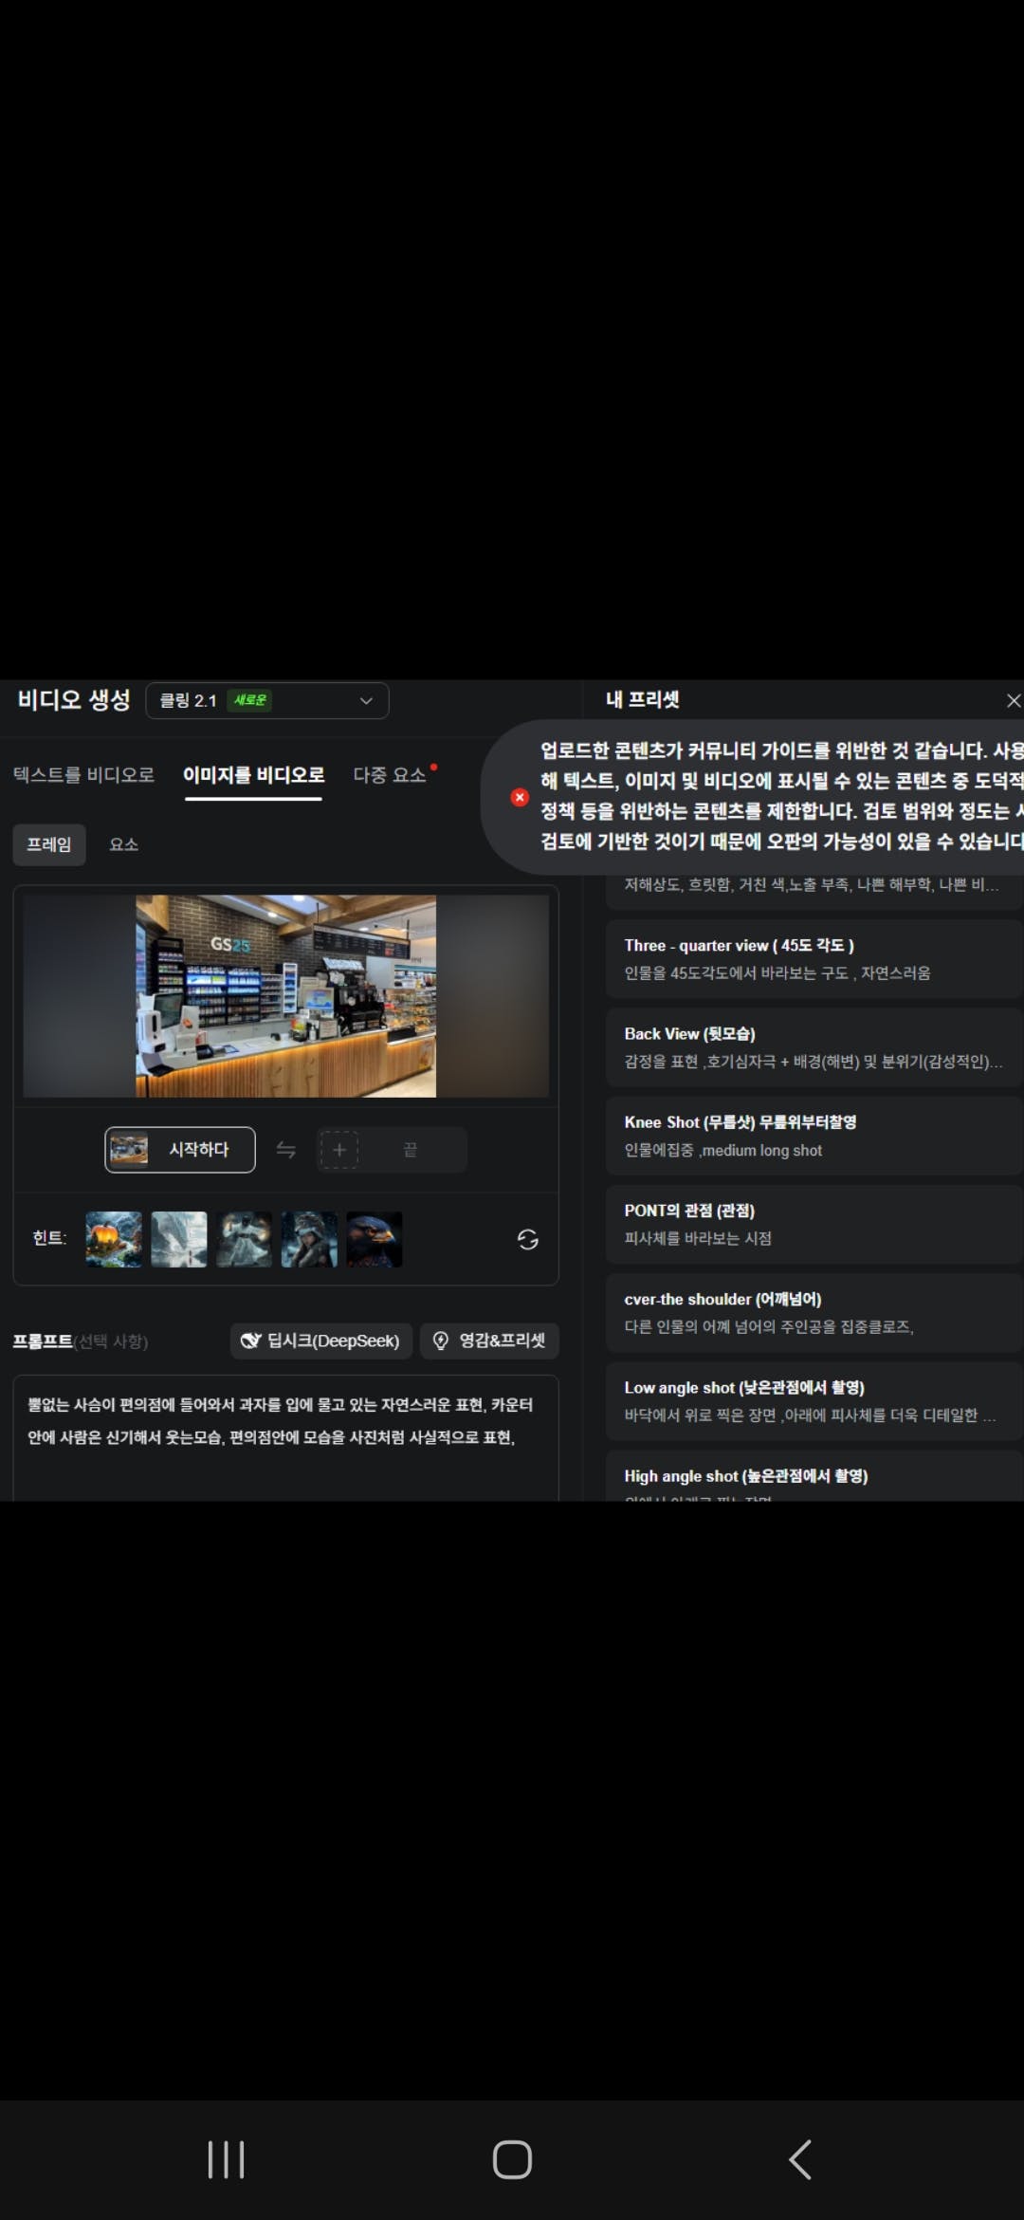
Task: Add end frame plus icon
Action: (338, 1150)
